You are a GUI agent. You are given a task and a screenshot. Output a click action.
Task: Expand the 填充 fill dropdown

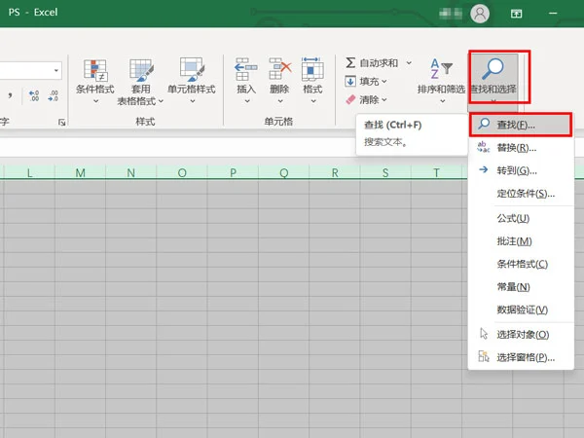click(385, 81)
